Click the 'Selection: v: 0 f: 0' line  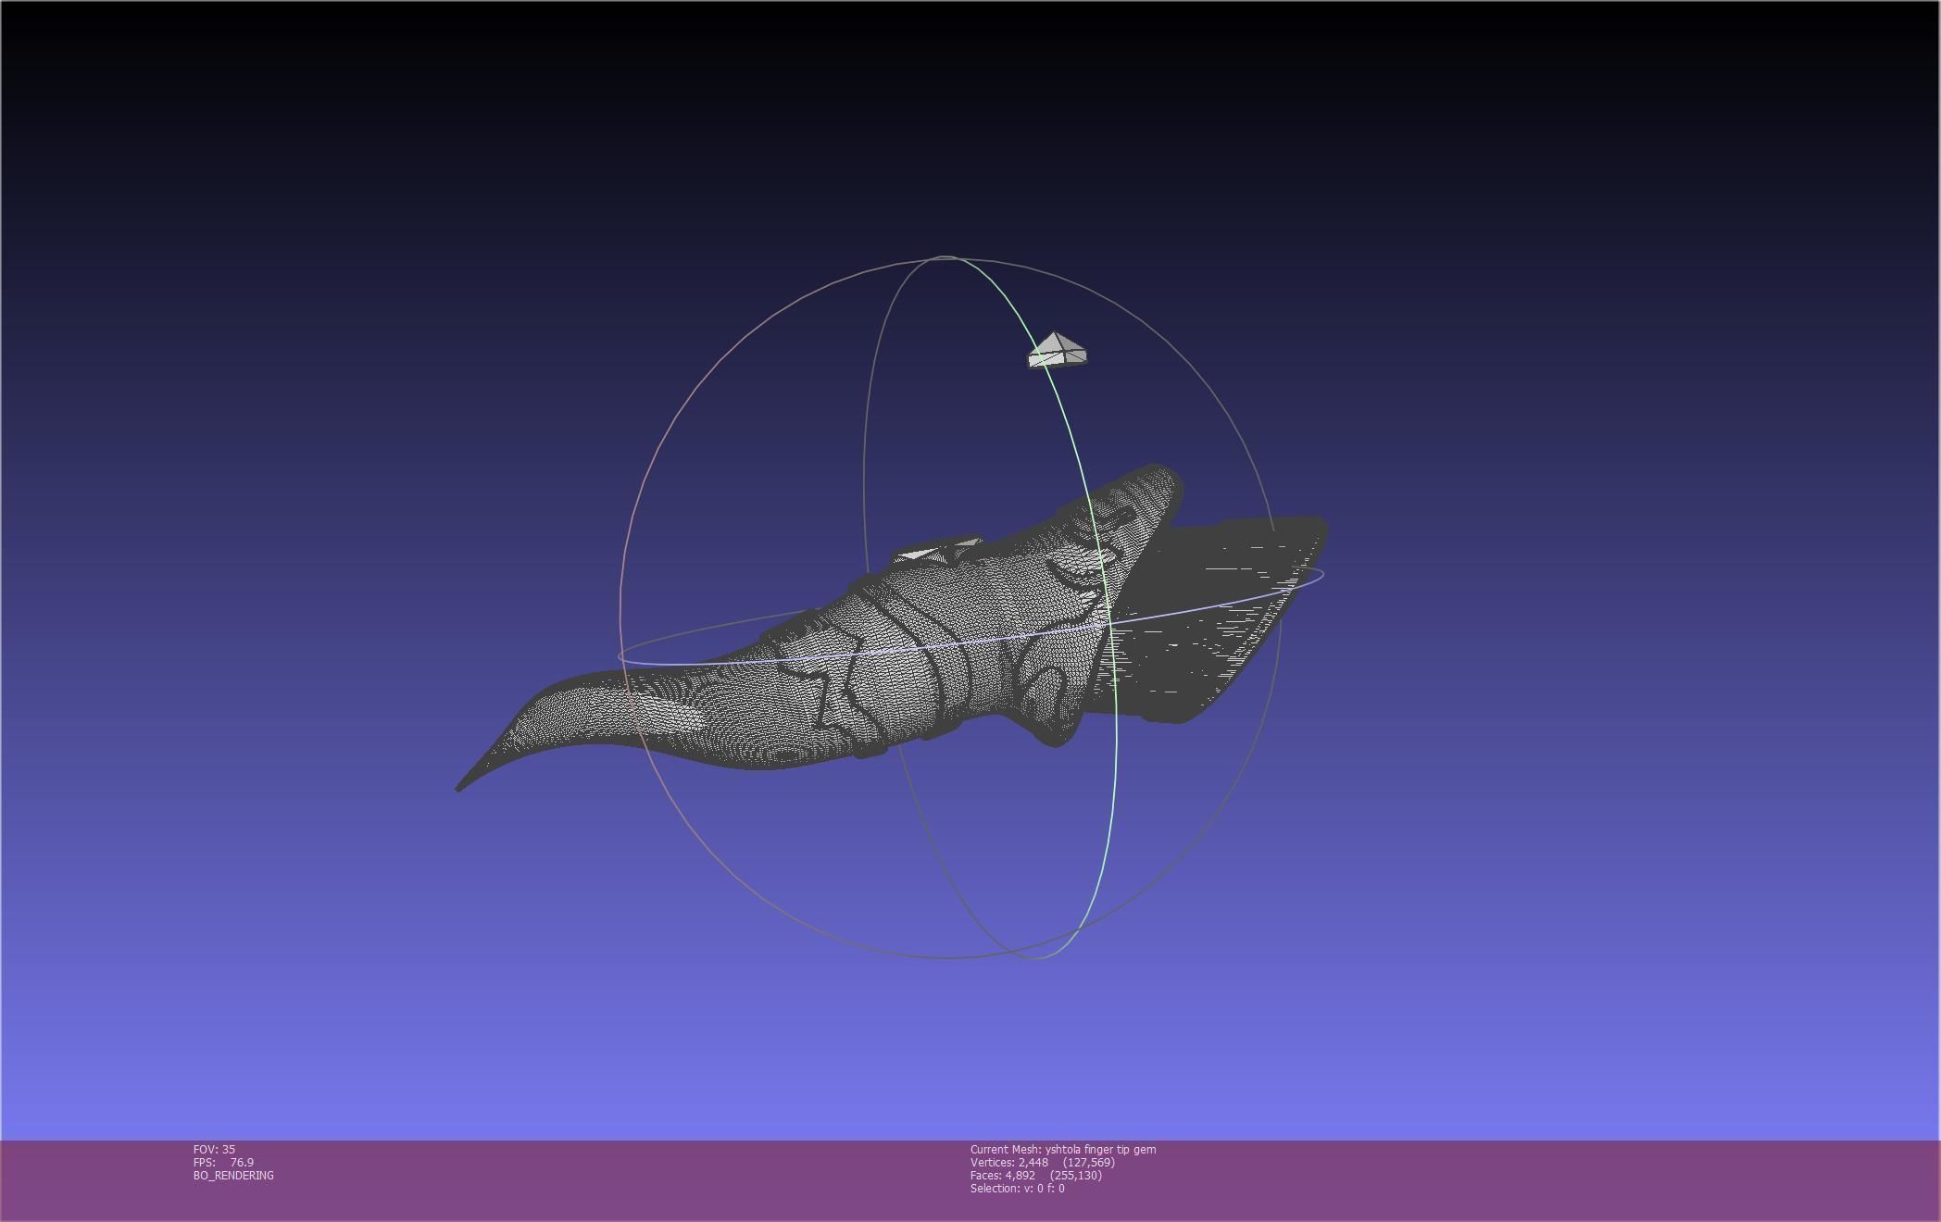(x=1017, y=1188)
